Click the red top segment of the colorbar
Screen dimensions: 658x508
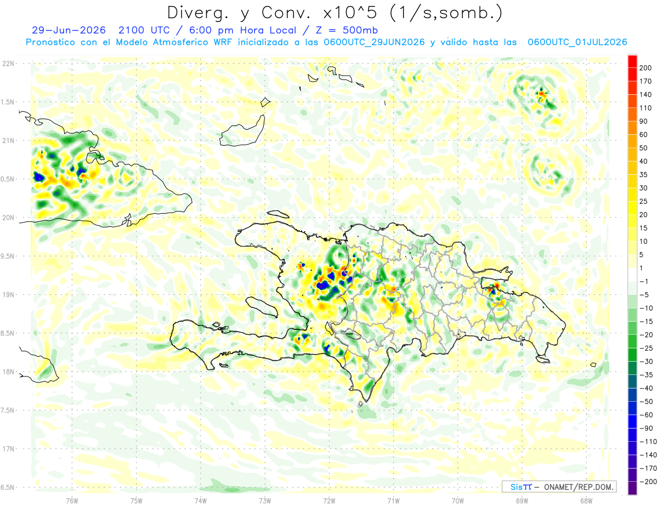click(x=632, y=61)
